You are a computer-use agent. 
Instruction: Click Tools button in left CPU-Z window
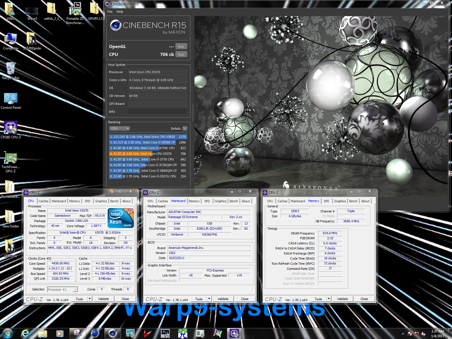(x=79, y=299)
